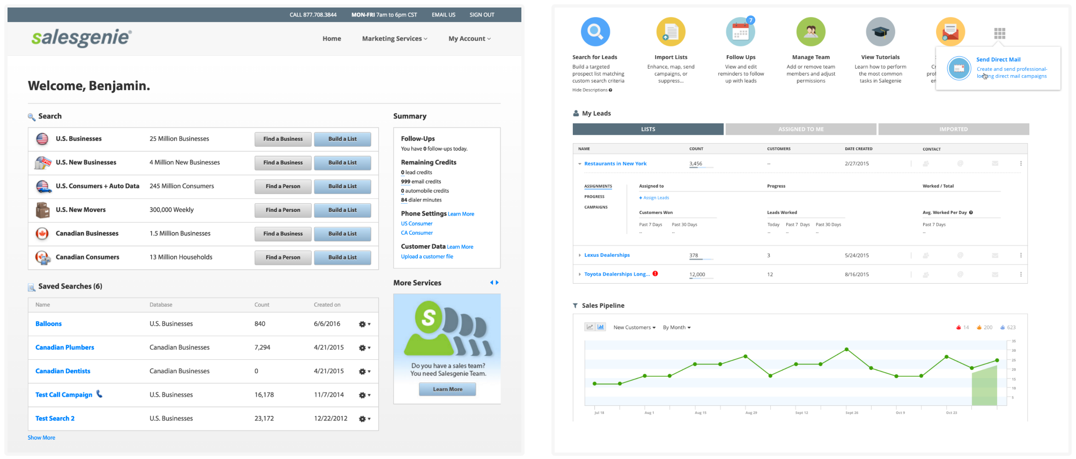Click the @ email icon for Lexus Dealerships
The height and width of the screenshot is (459, 1076).
[960, 255]
